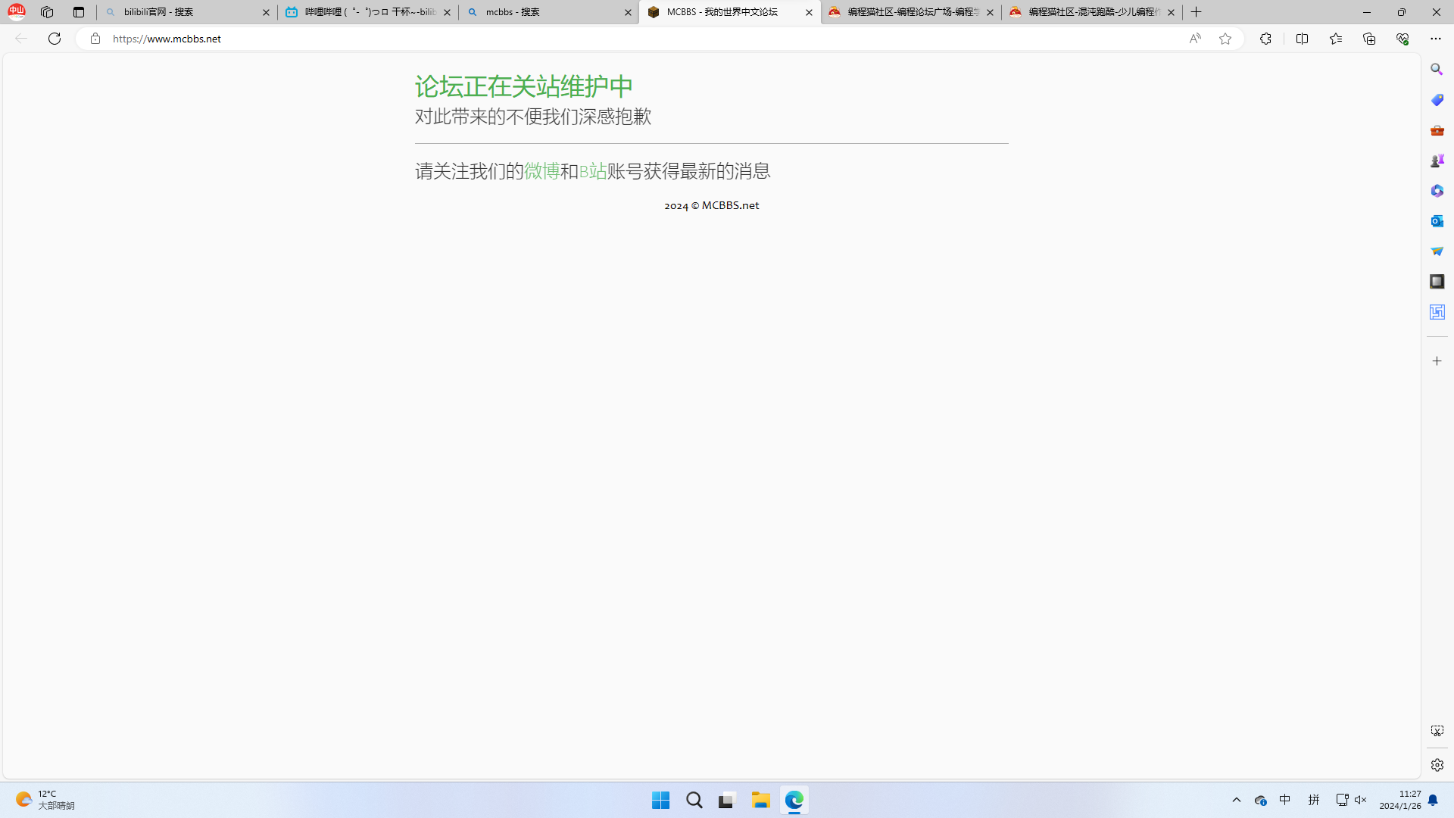Click the '2024 © MCBBS.net' footer text
The image size is (1454, 818).
[712, 205]
